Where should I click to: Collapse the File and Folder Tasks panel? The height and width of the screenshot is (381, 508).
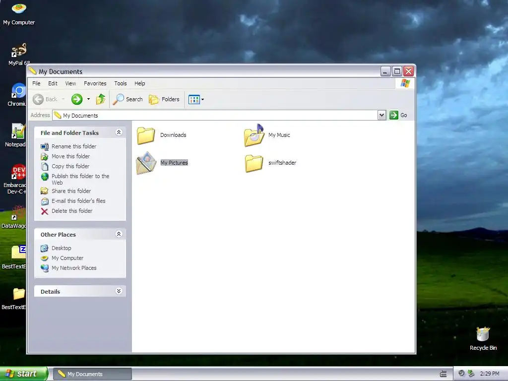tap(119, 132)
